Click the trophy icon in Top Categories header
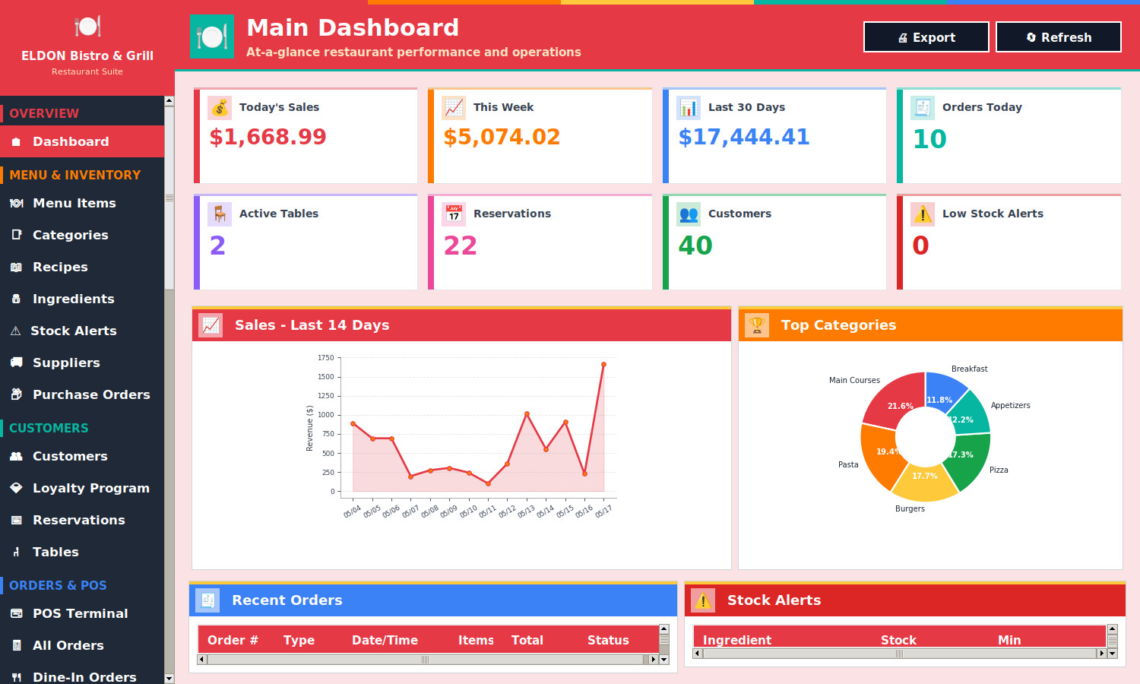 [x=757, y=325]
